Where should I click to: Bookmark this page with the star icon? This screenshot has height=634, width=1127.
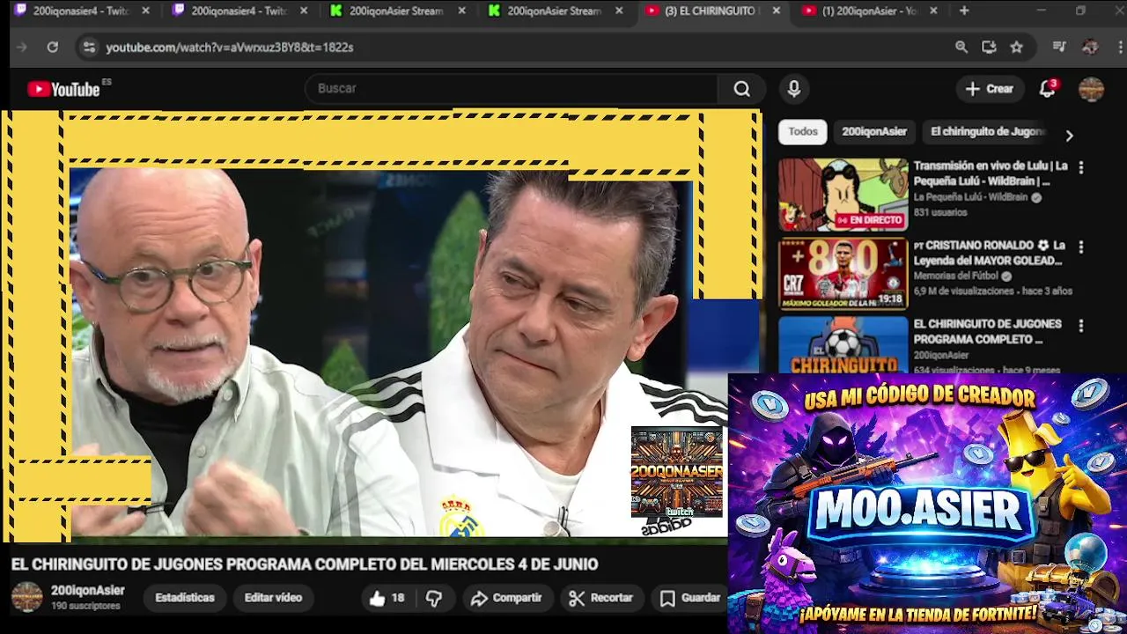coord(1017,47)
